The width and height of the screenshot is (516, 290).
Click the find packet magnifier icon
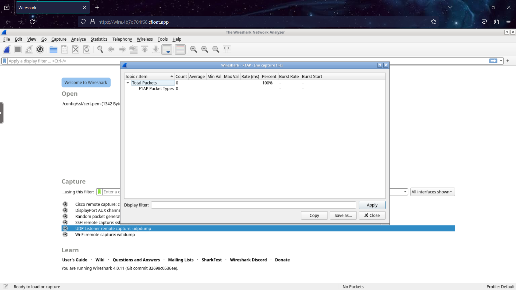click(x=100, y=49)
